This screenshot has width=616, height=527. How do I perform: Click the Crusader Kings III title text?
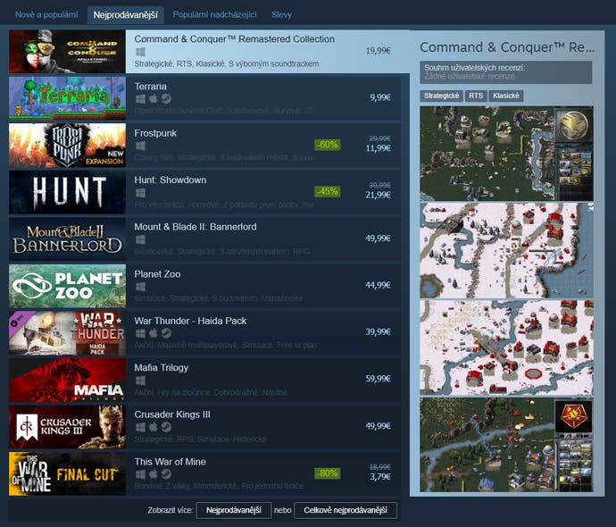coord(172,414)
